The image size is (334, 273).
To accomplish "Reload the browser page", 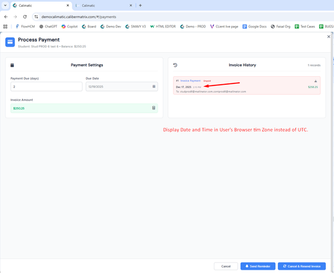I will (x=25, y=17).
